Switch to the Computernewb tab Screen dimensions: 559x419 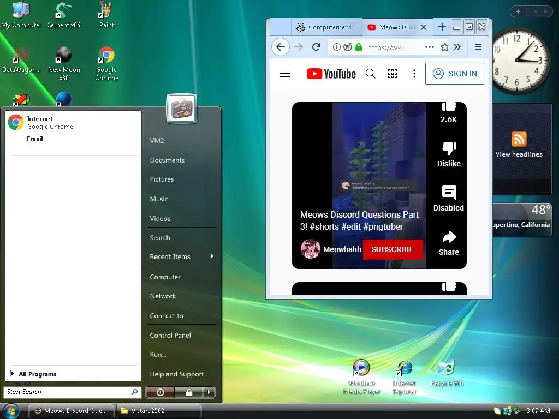pyautogui.click(x=326, y=27)
